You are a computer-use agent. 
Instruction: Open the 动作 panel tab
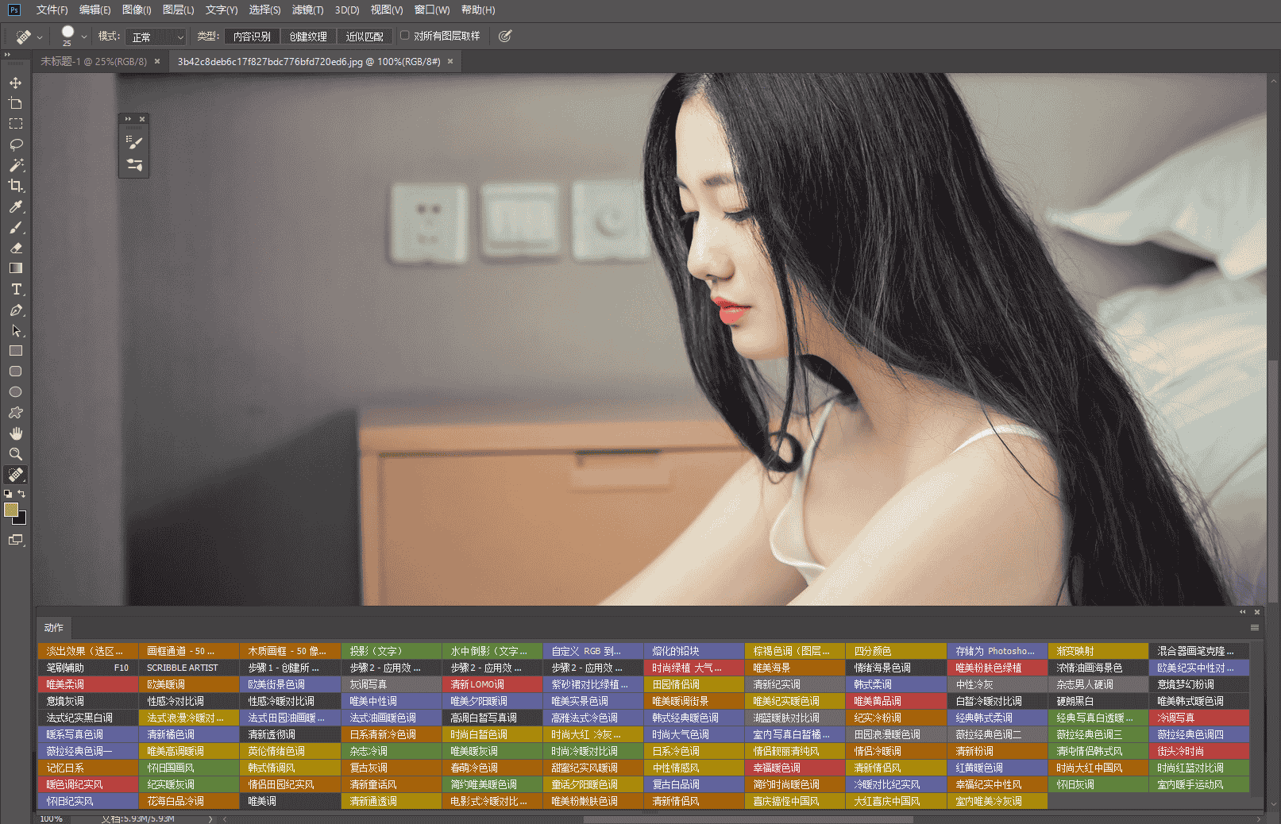[53, 627]
